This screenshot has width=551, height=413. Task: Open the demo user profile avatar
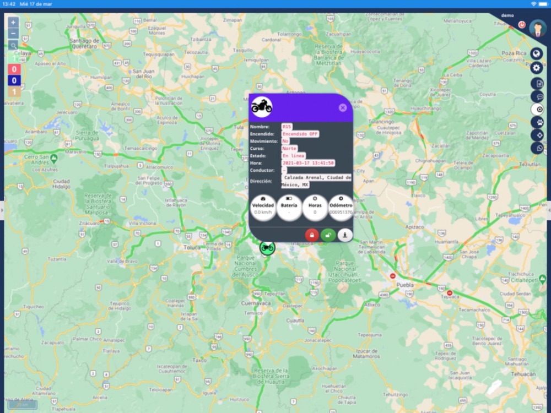538,29
